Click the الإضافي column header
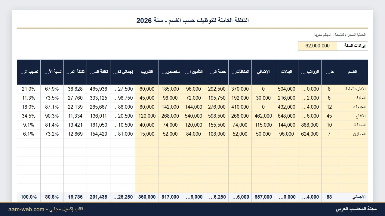The image size is (385, 216). 263,72
